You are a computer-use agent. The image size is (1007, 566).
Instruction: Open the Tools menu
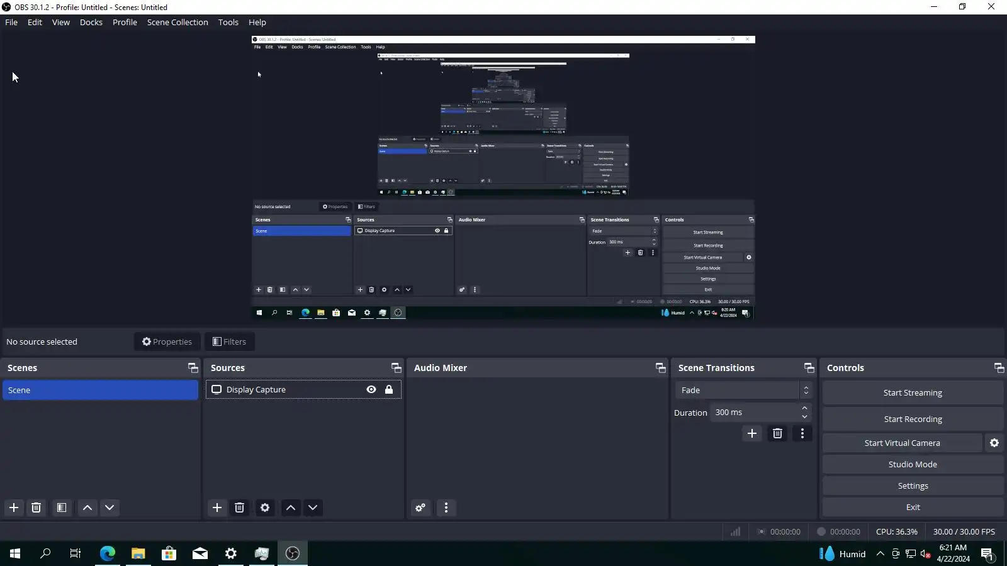pos(228,22)
